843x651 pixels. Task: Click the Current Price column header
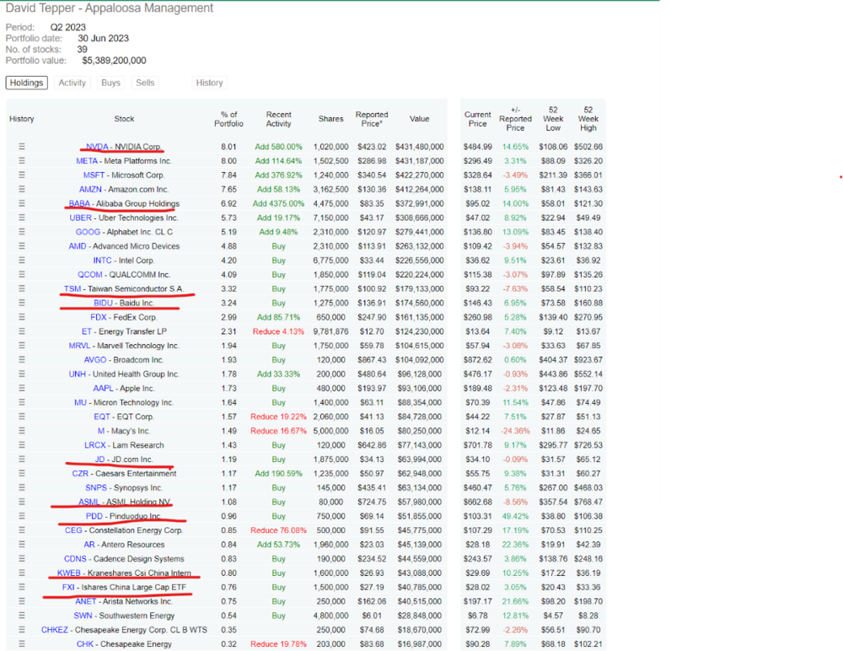477,119
